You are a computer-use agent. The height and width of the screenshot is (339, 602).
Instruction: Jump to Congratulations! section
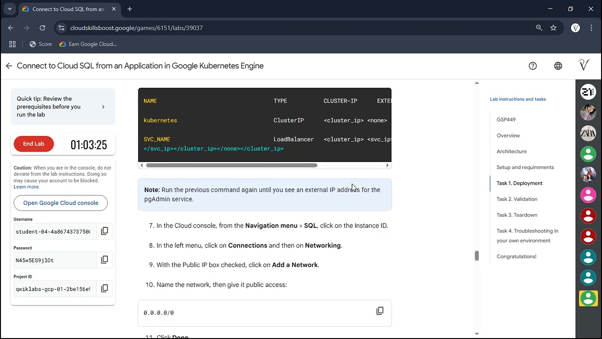516,257
